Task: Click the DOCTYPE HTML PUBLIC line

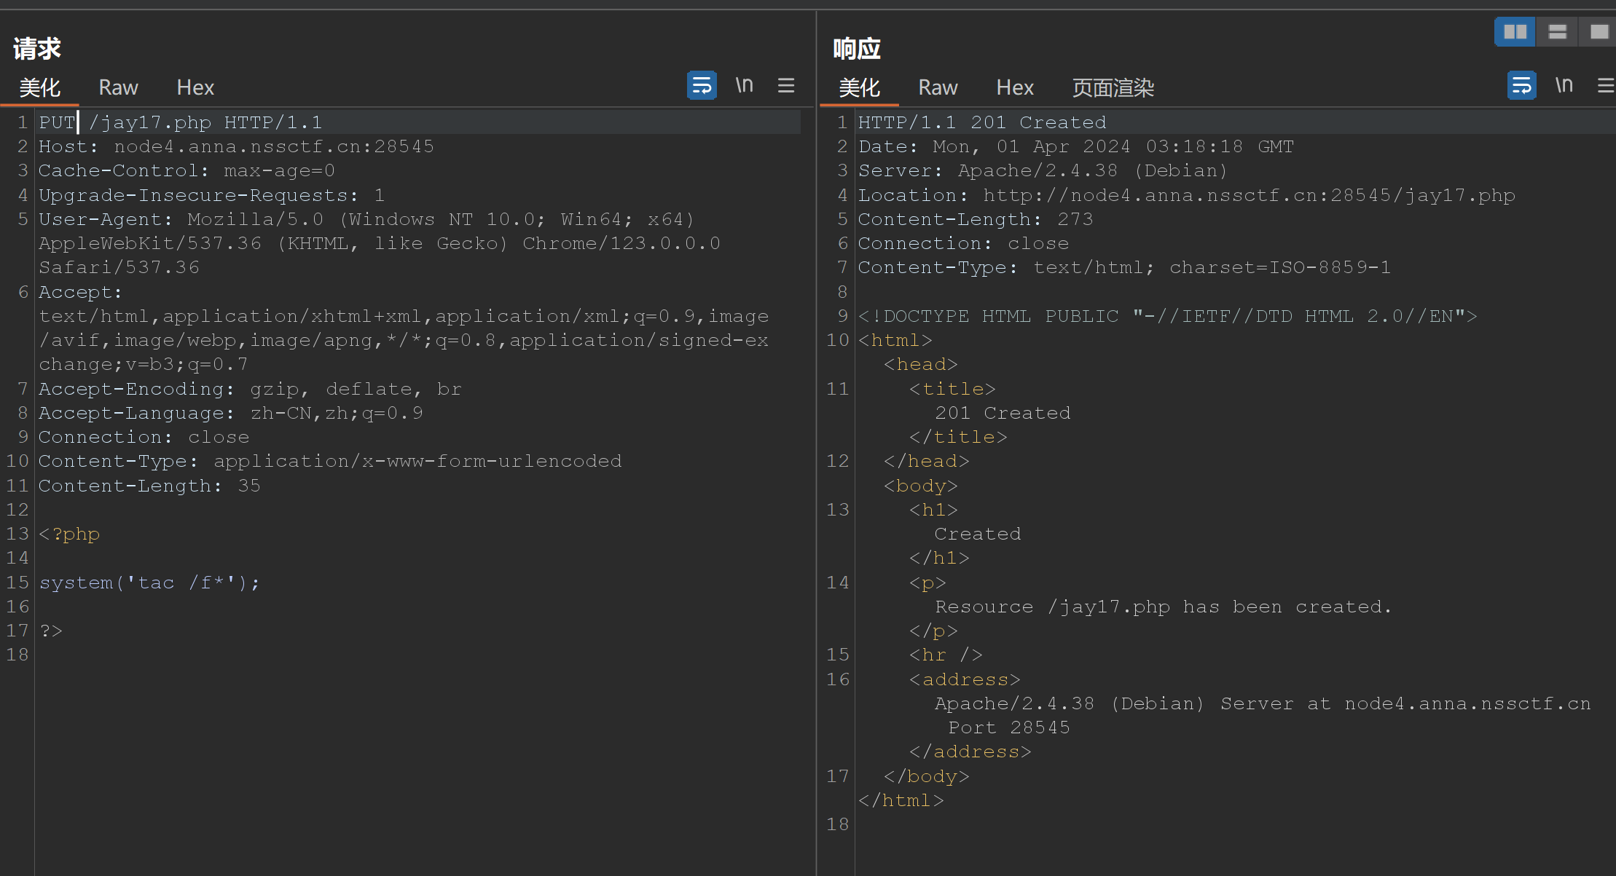Action: click(1167, 316)
